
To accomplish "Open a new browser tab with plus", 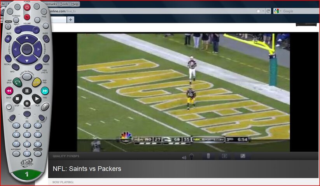I will [71, 19].
